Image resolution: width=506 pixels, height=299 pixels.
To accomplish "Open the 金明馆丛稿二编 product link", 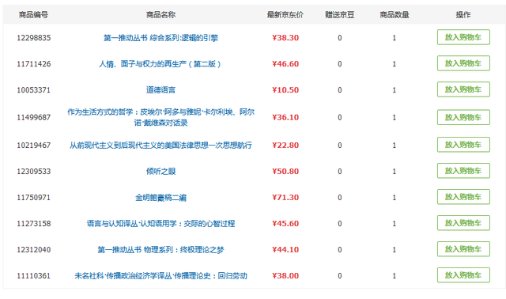I will pos(160,197).
